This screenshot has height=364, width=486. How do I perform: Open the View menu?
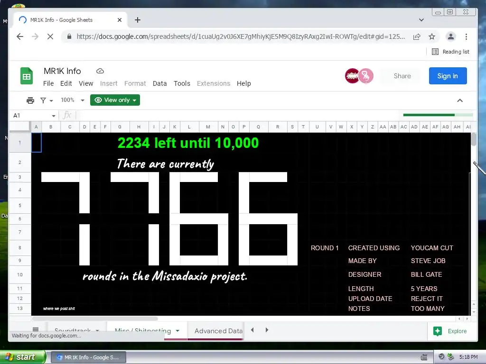point(86,83)
